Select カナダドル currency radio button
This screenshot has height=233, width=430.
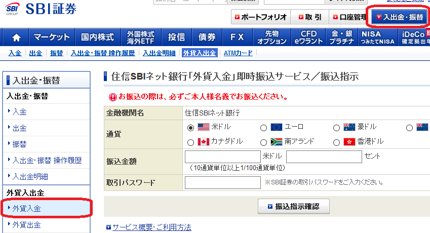(190, 142)
